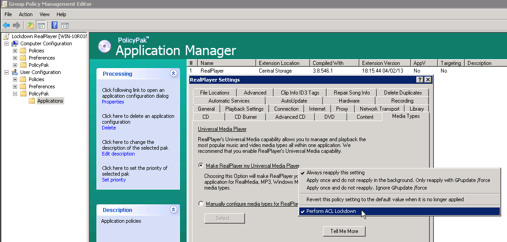507x242 pixels.
Task: Toggle the Show/Hide Console Tree icon
Action: (41, 25)
